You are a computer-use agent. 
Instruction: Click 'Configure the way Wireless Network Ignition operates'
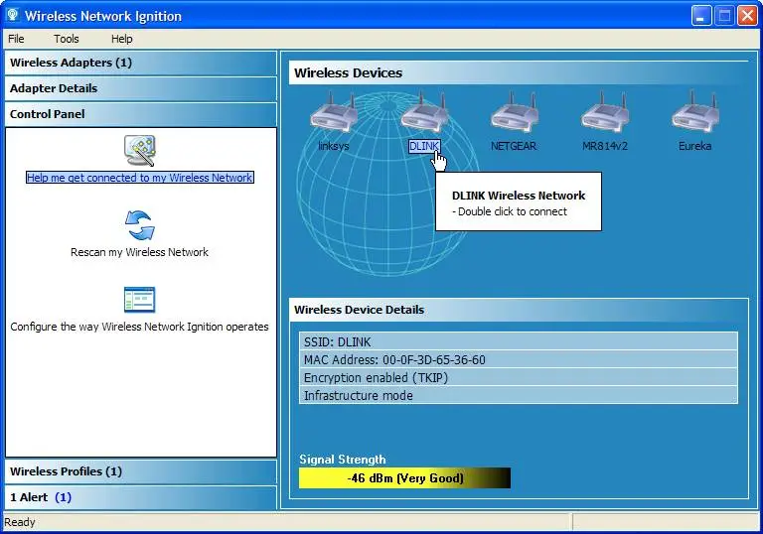[x=140, y=327]
